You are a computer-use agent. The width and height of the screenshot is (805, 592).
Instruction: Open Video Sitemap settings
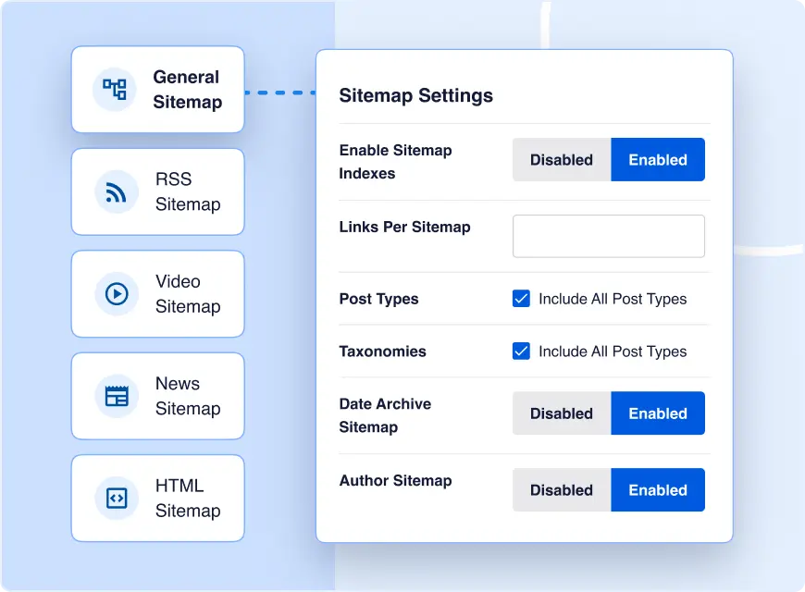click(x=157, y=293)
